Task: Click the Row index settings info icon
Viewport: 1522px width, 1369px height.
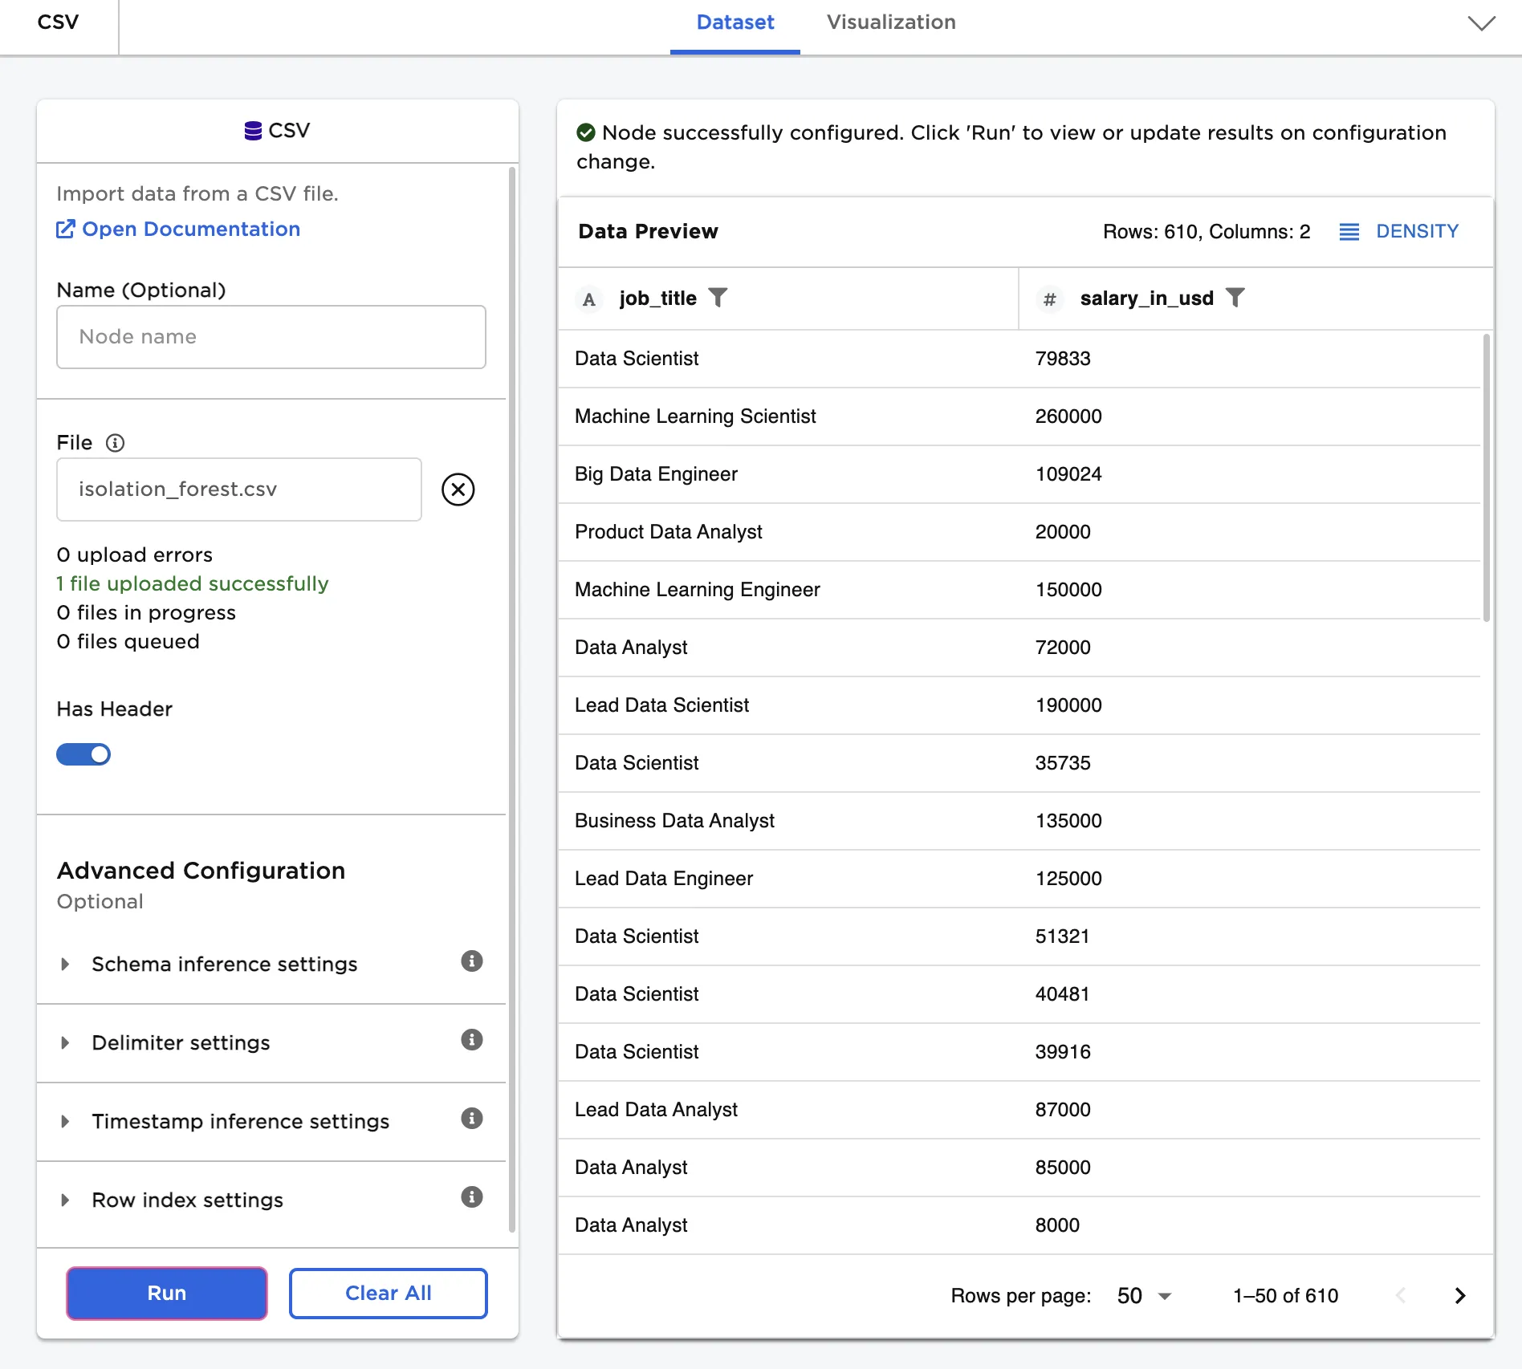Action: pyautogui.click(x=471, y=1197)
